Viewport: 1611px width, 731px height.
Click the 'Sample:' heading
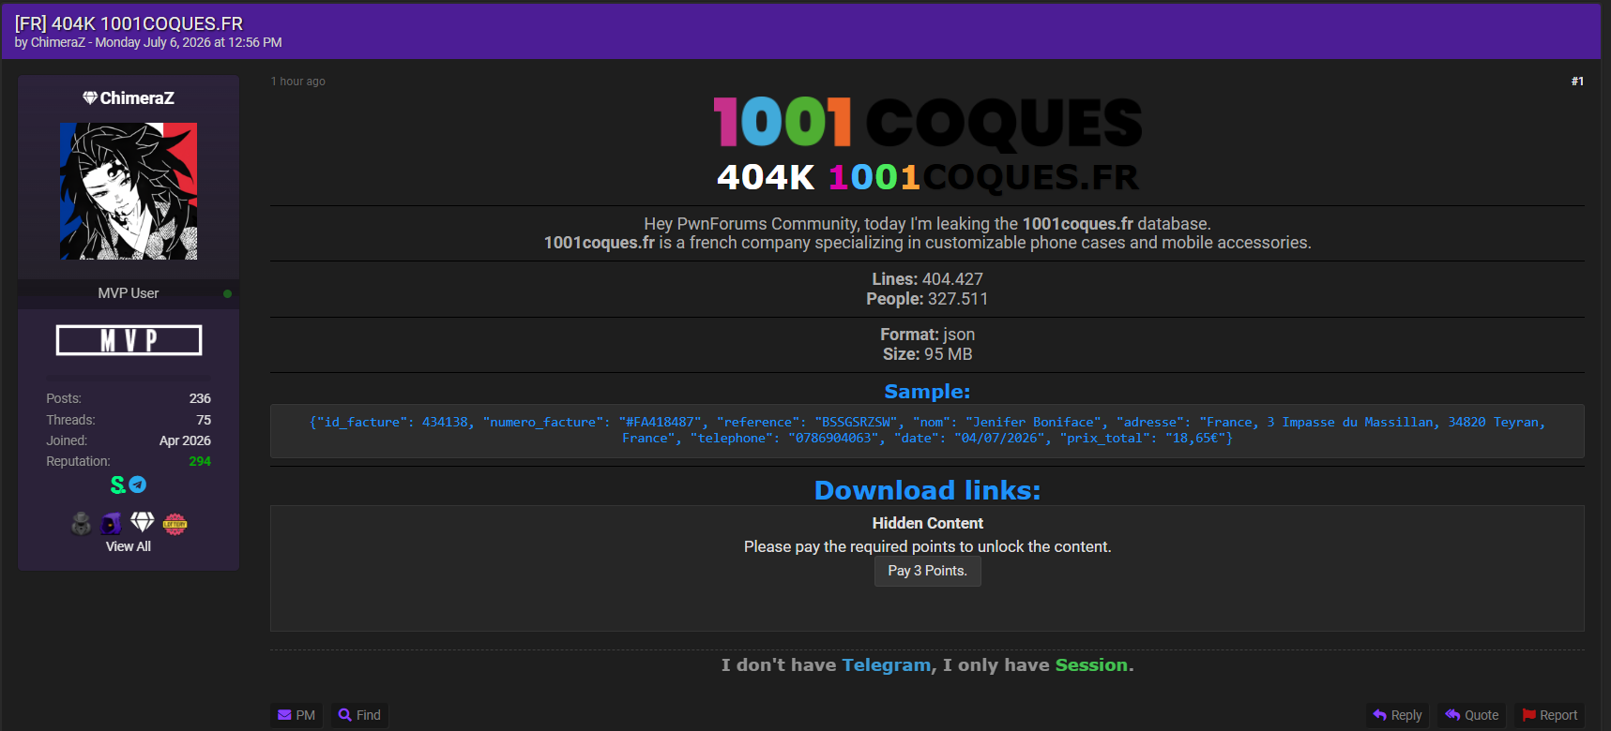927,392
